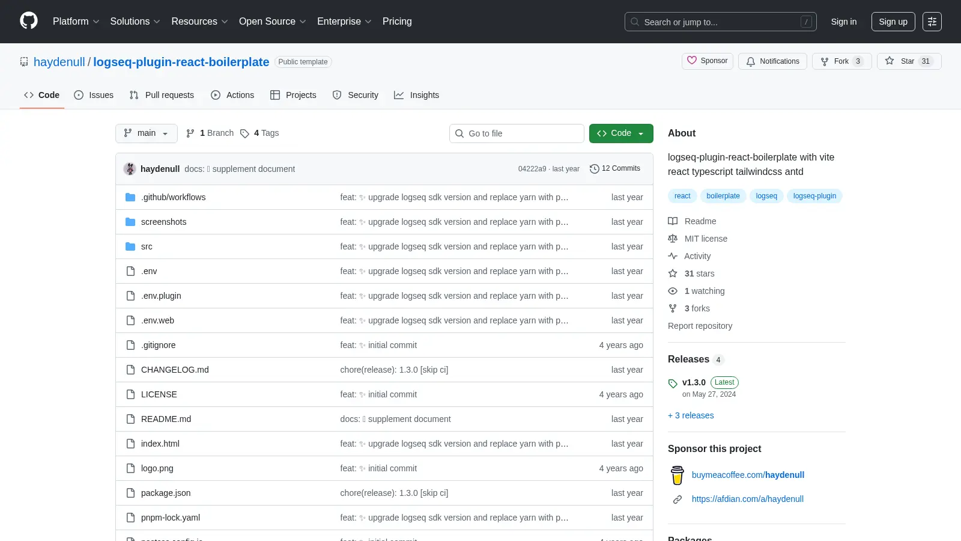Select the boilerplate topic tag
This screenshot has height=541, width=961.
[x=723, y=196]
